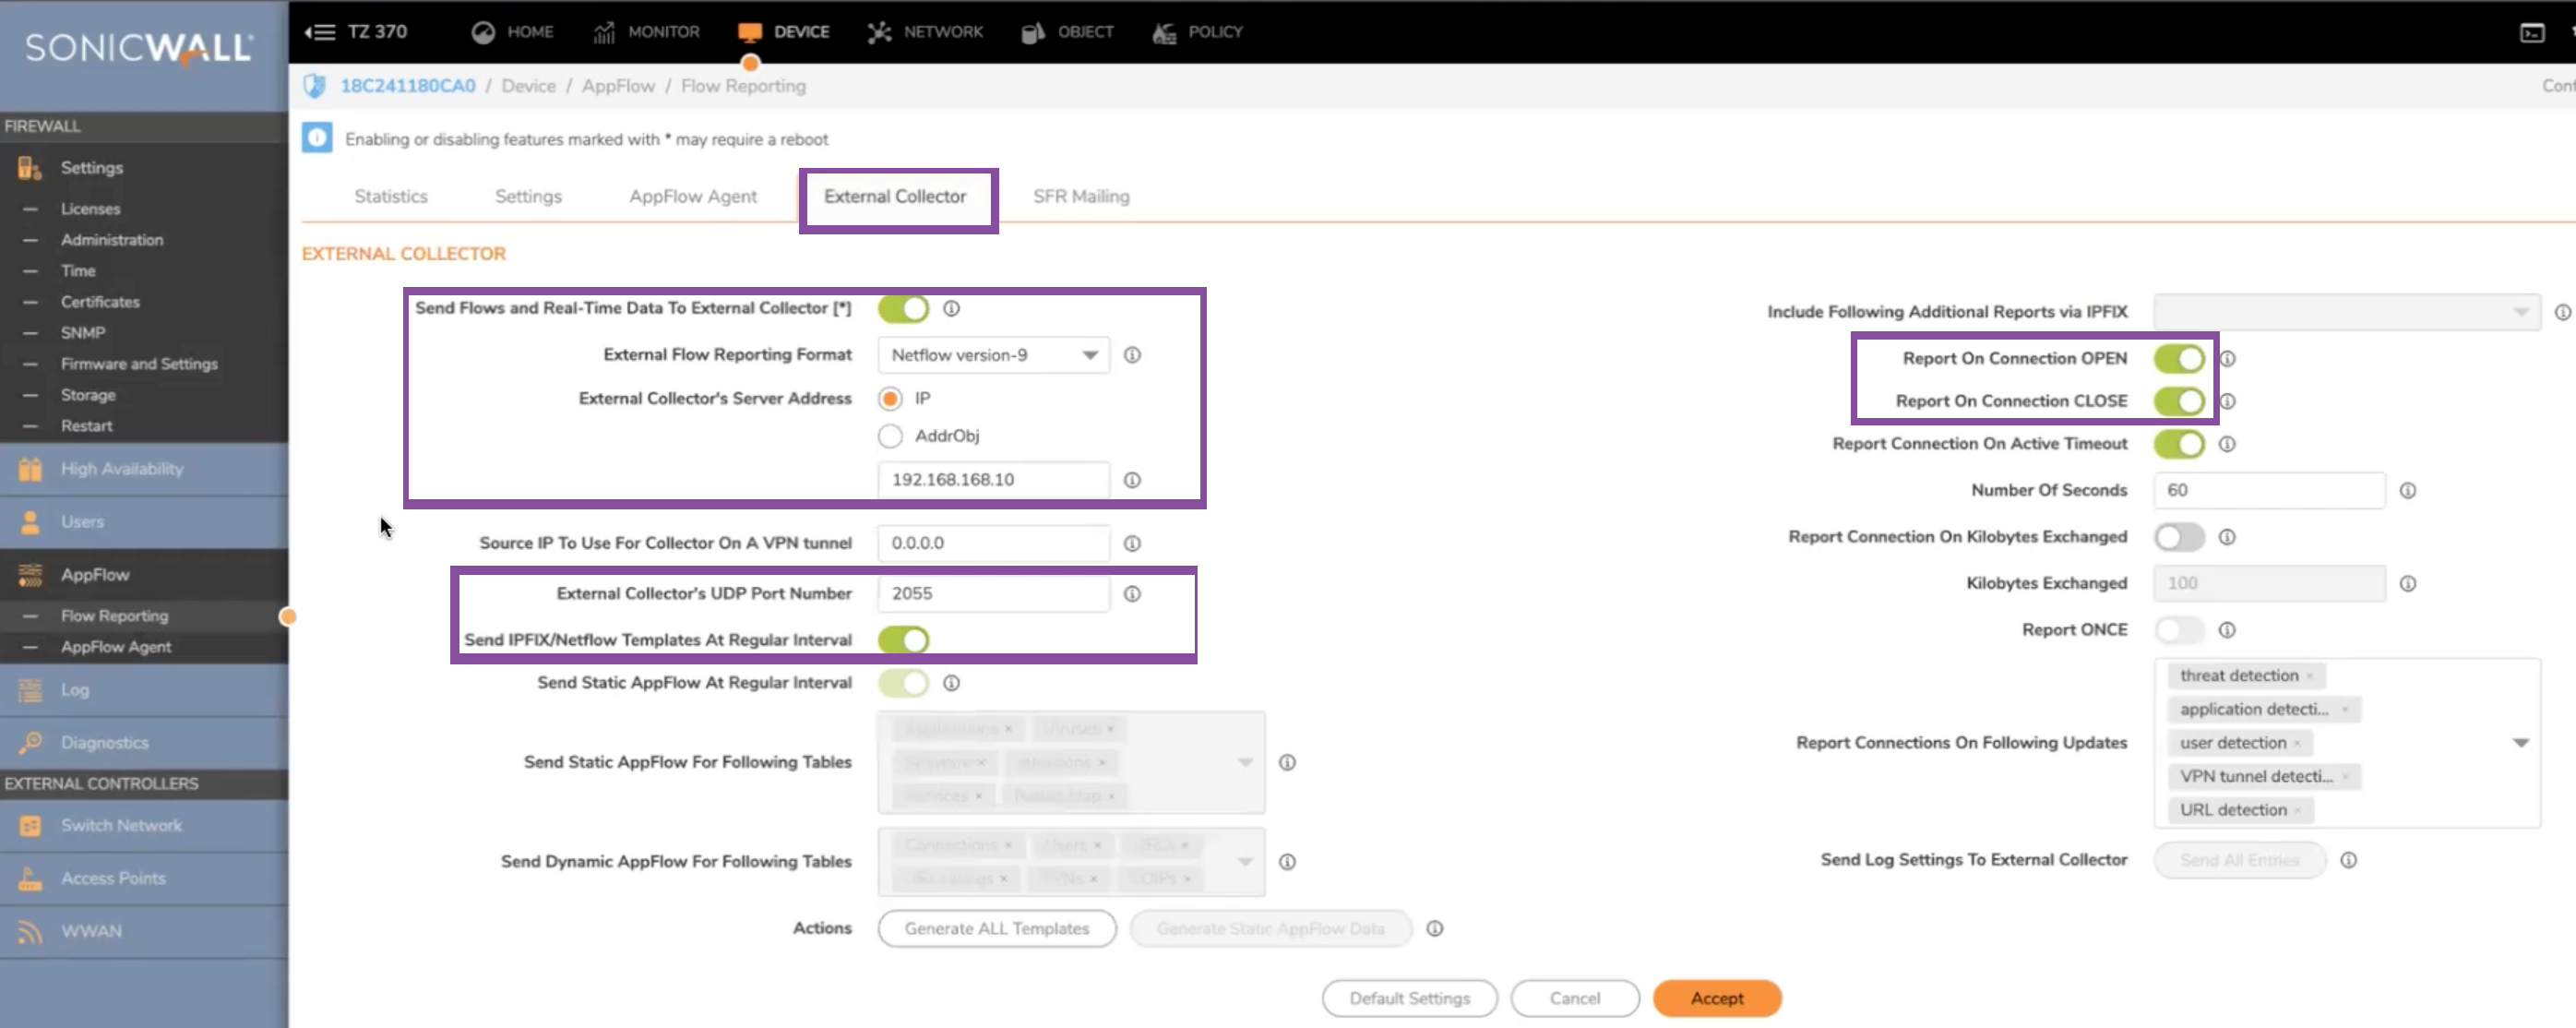This screenshot has width=2576, height=1028.
Task: Switch to the Statistics tab
Action: (391, 197)
